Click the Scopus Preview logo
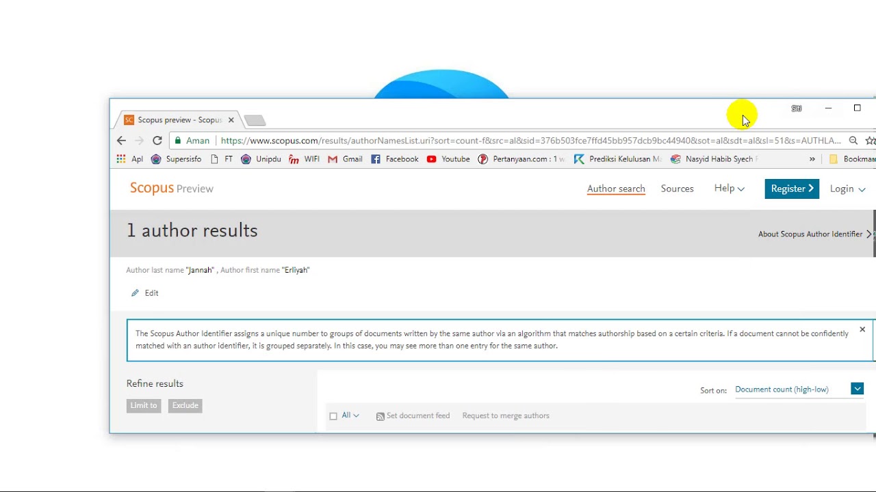Viewport: 876px width, 492px height. [x=172, y=188]
